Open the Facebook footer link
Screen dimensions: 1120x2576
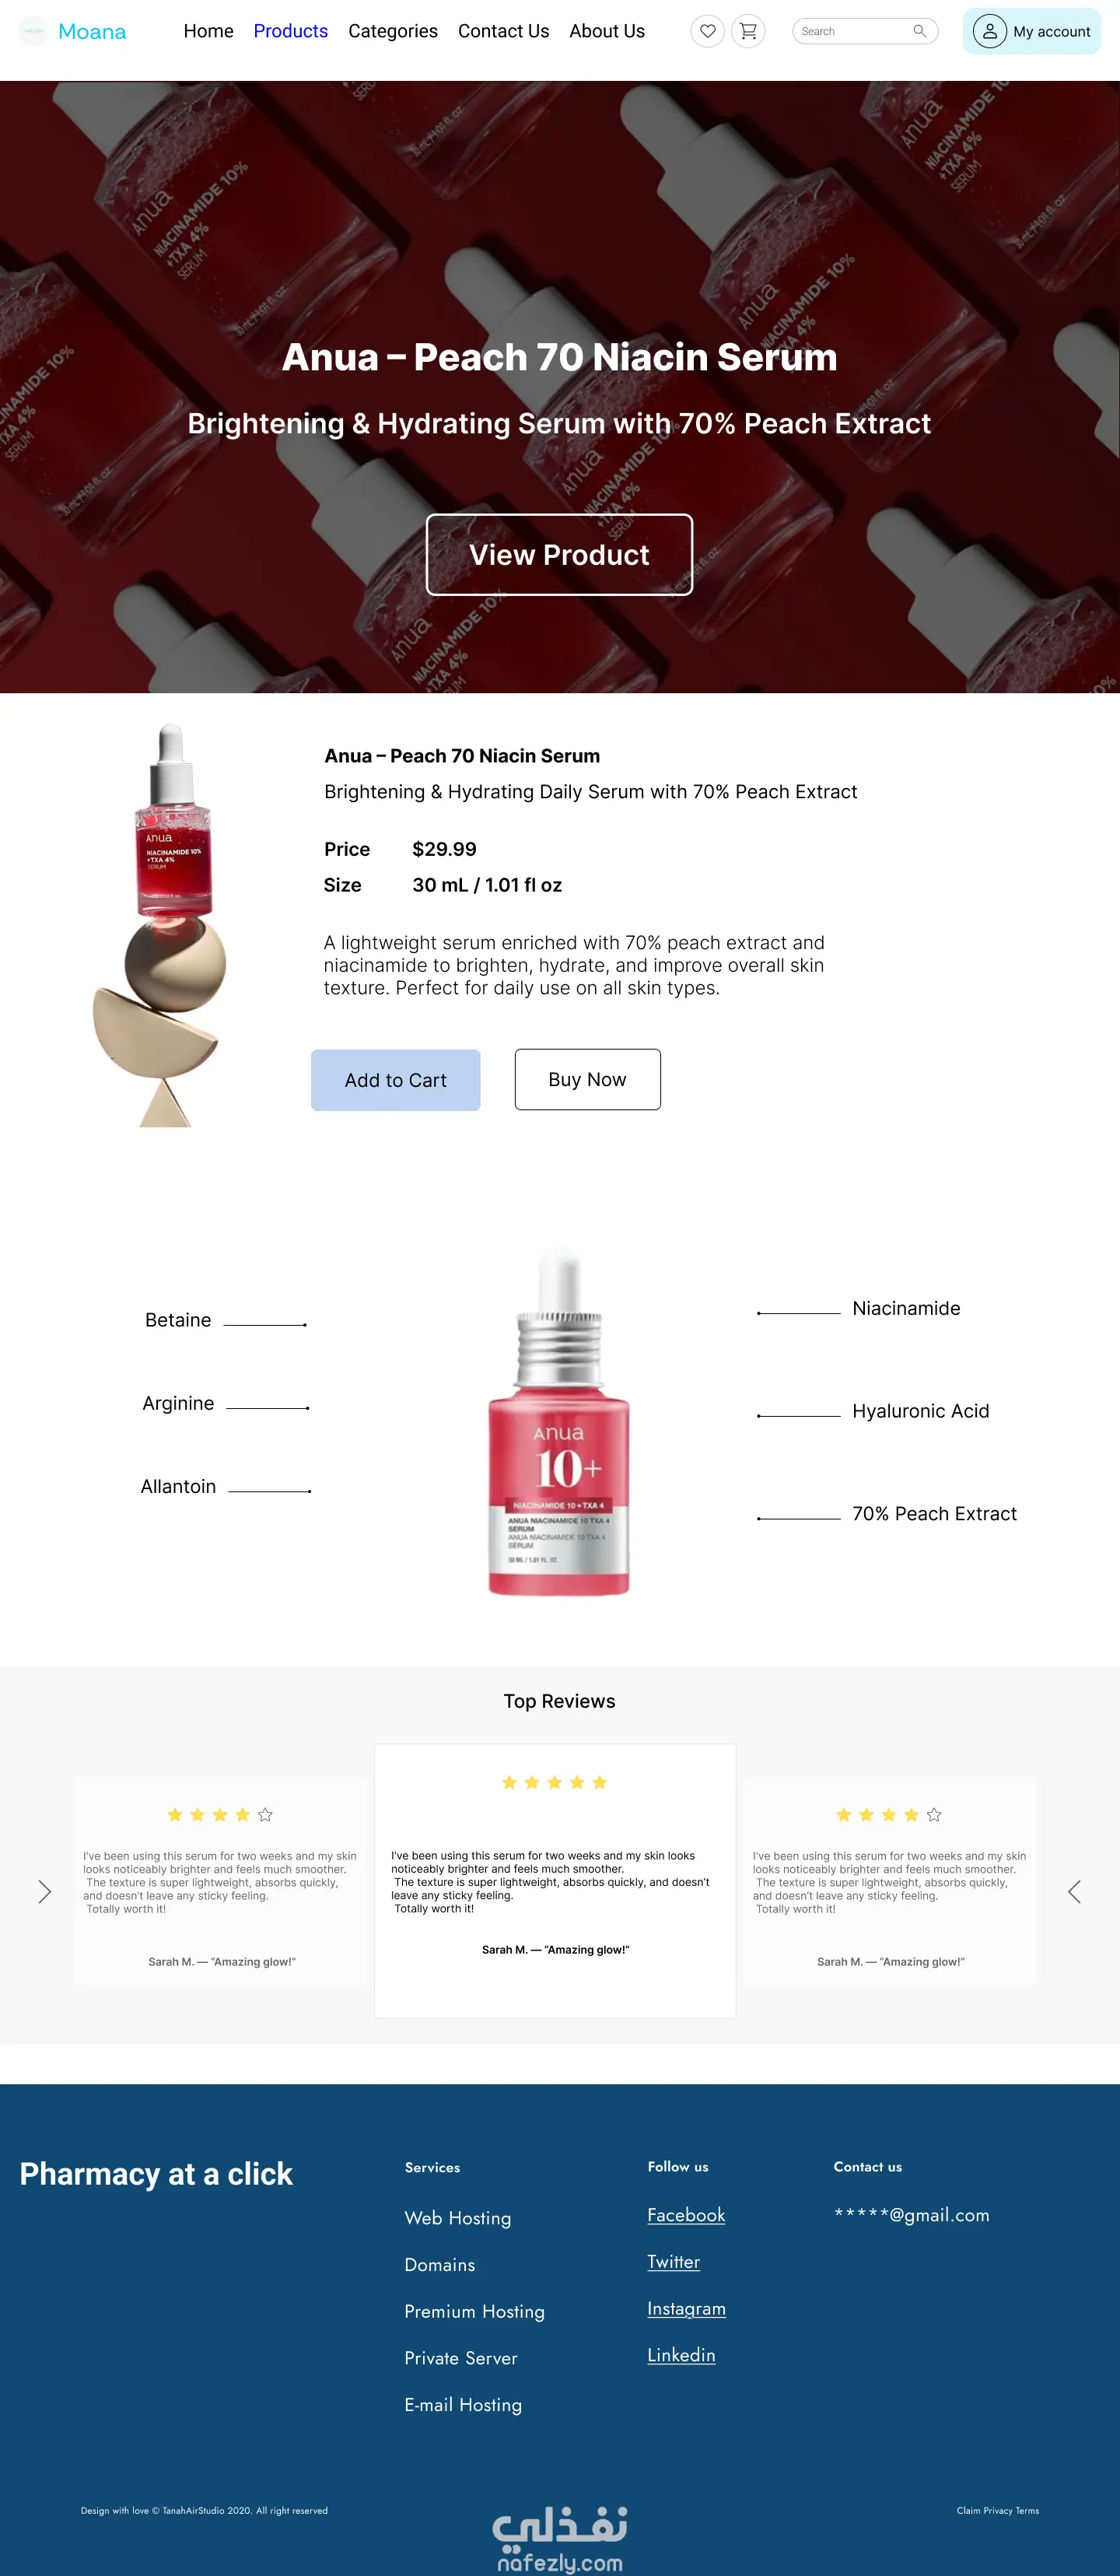click(686, 2214)
